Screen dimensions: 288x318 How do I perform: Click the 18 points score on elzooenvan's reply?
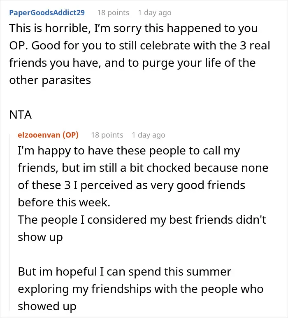click(107, 135)
